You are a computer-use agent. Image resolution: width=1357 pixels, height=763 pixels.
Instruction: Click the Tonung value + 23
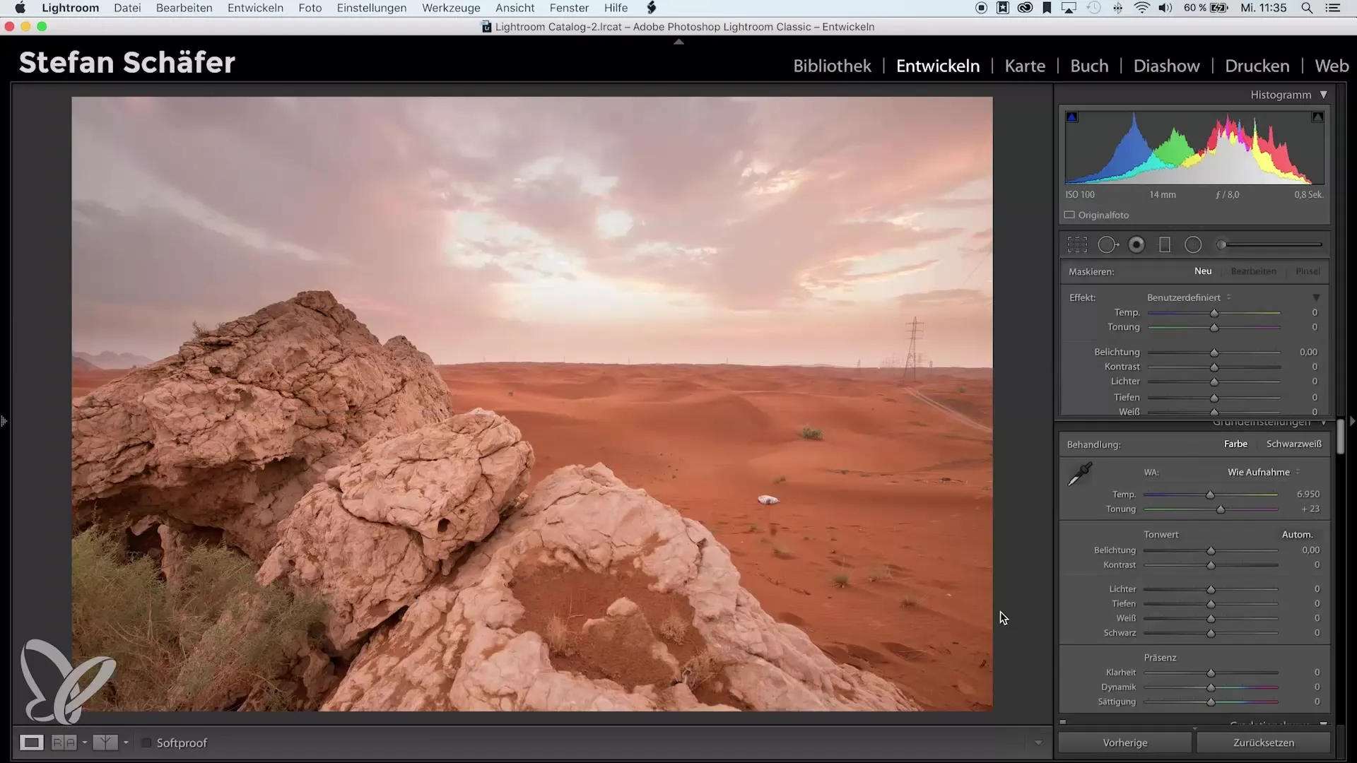point(1310,509)
